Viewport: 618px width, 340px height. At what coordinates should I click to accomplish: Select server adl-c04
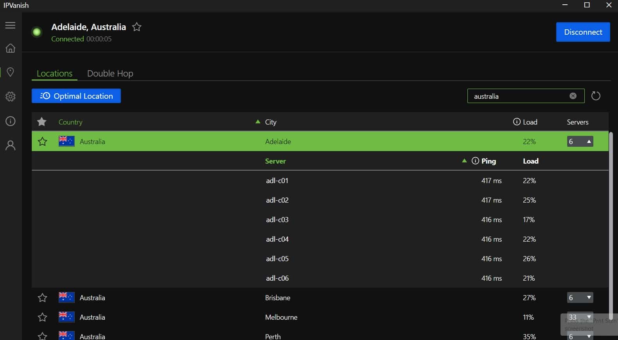[320, 239]
